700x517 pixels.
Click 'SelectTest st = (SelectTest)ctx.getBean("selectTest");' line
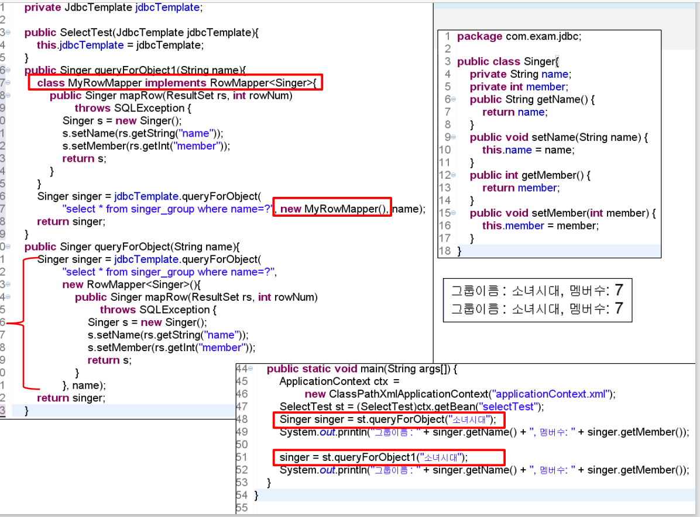coord(411,407)
